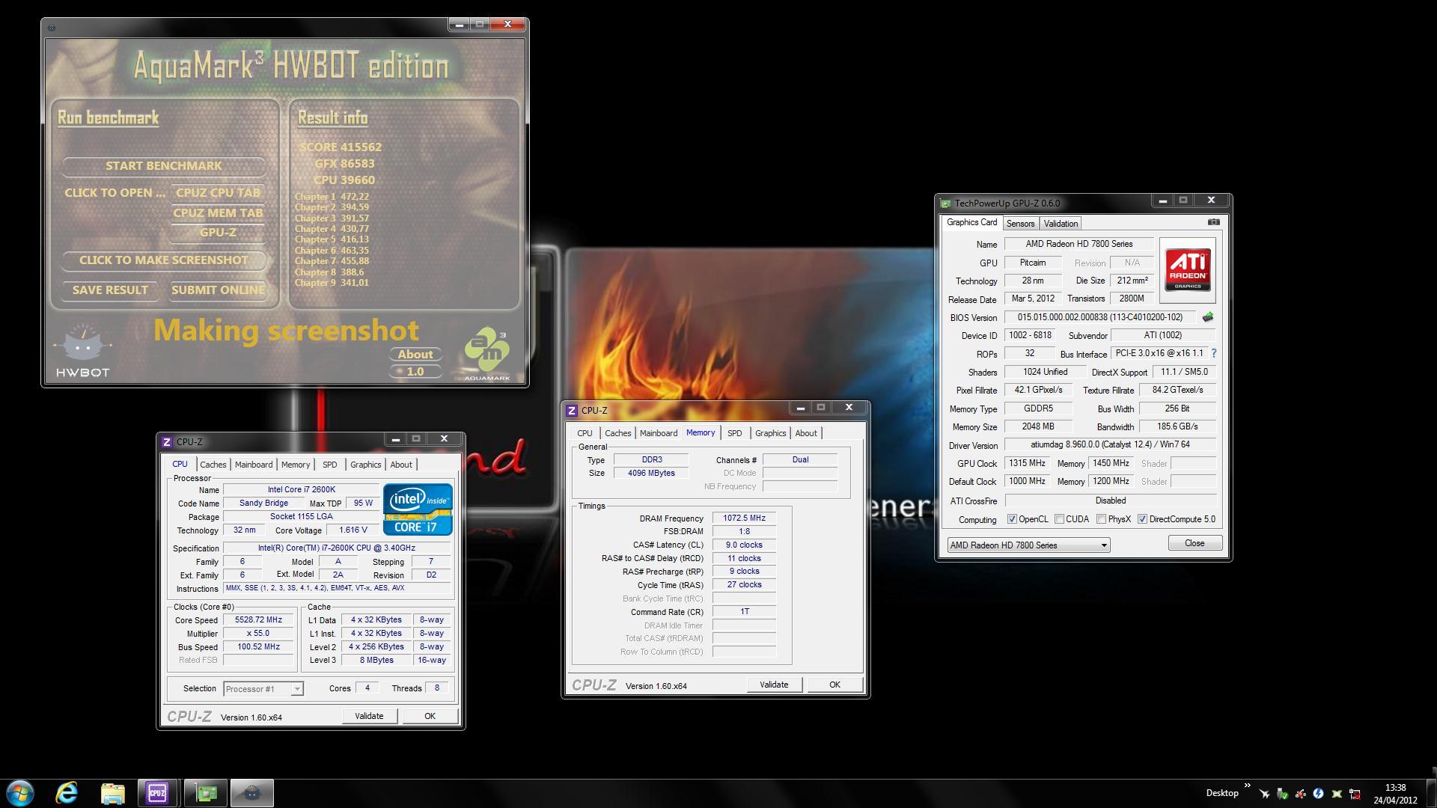Open SPD tab in CPU-Z Memory window

click(x=734, y=433)
